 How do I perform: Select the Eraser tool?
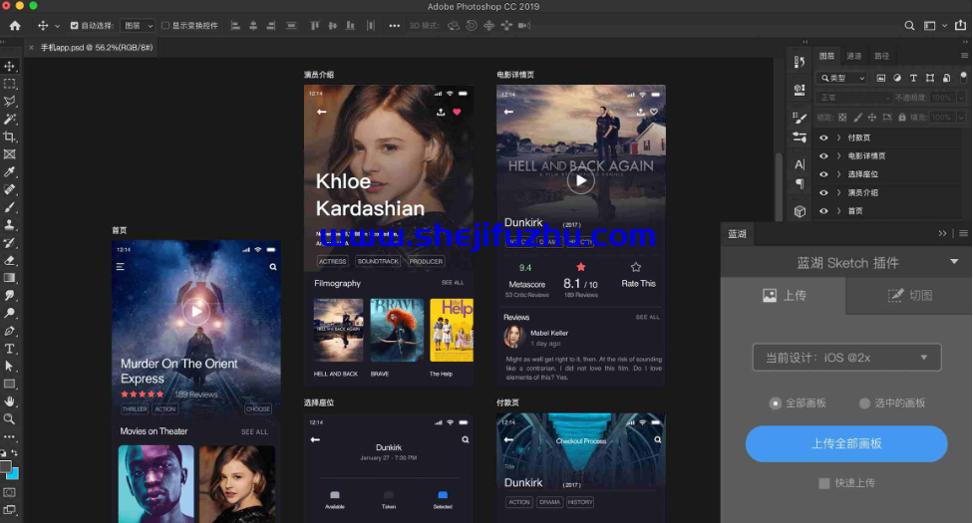(x=9, y=260)
